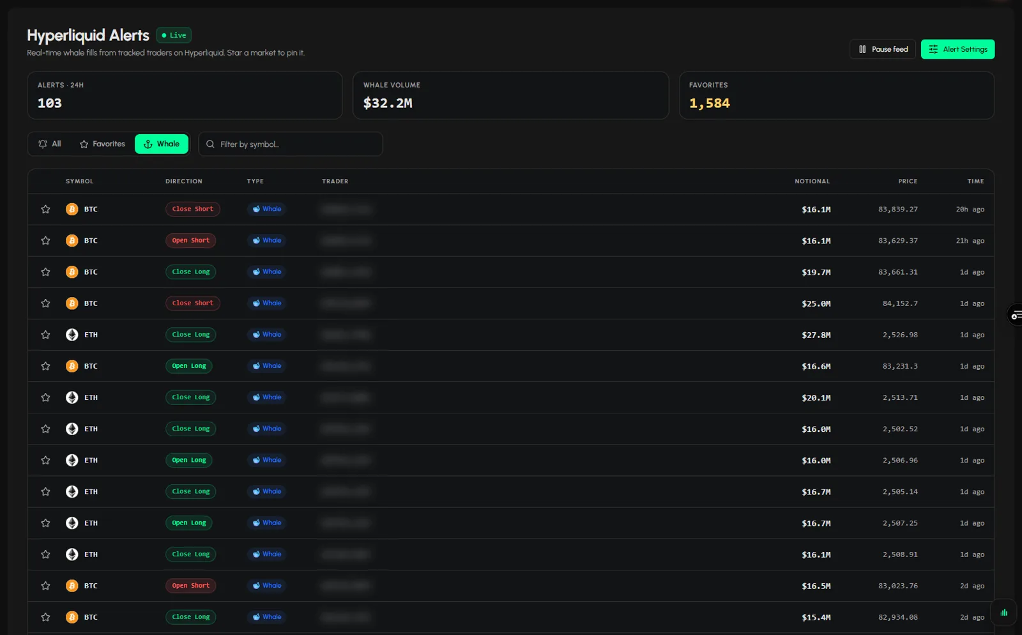
Task: Star the BTC row priced 83,839.27
Action: pos(45,209)
